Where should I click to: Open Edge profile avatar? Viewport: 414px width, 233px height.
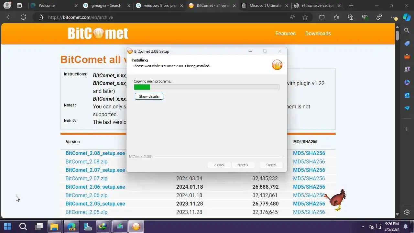point(7,5)
